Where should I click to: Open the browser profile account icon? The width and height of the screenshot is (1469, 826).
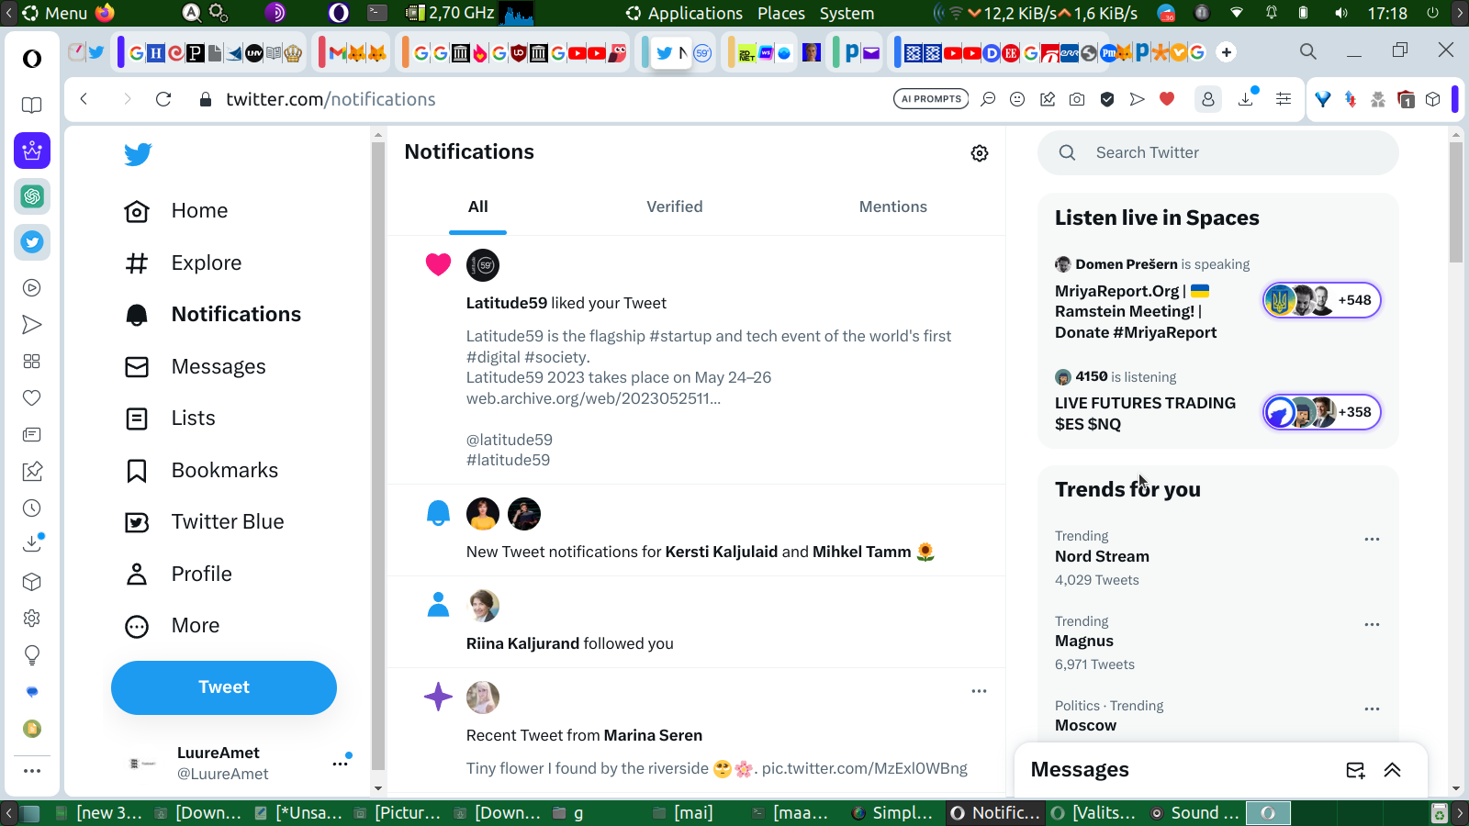click(1208, 99)
